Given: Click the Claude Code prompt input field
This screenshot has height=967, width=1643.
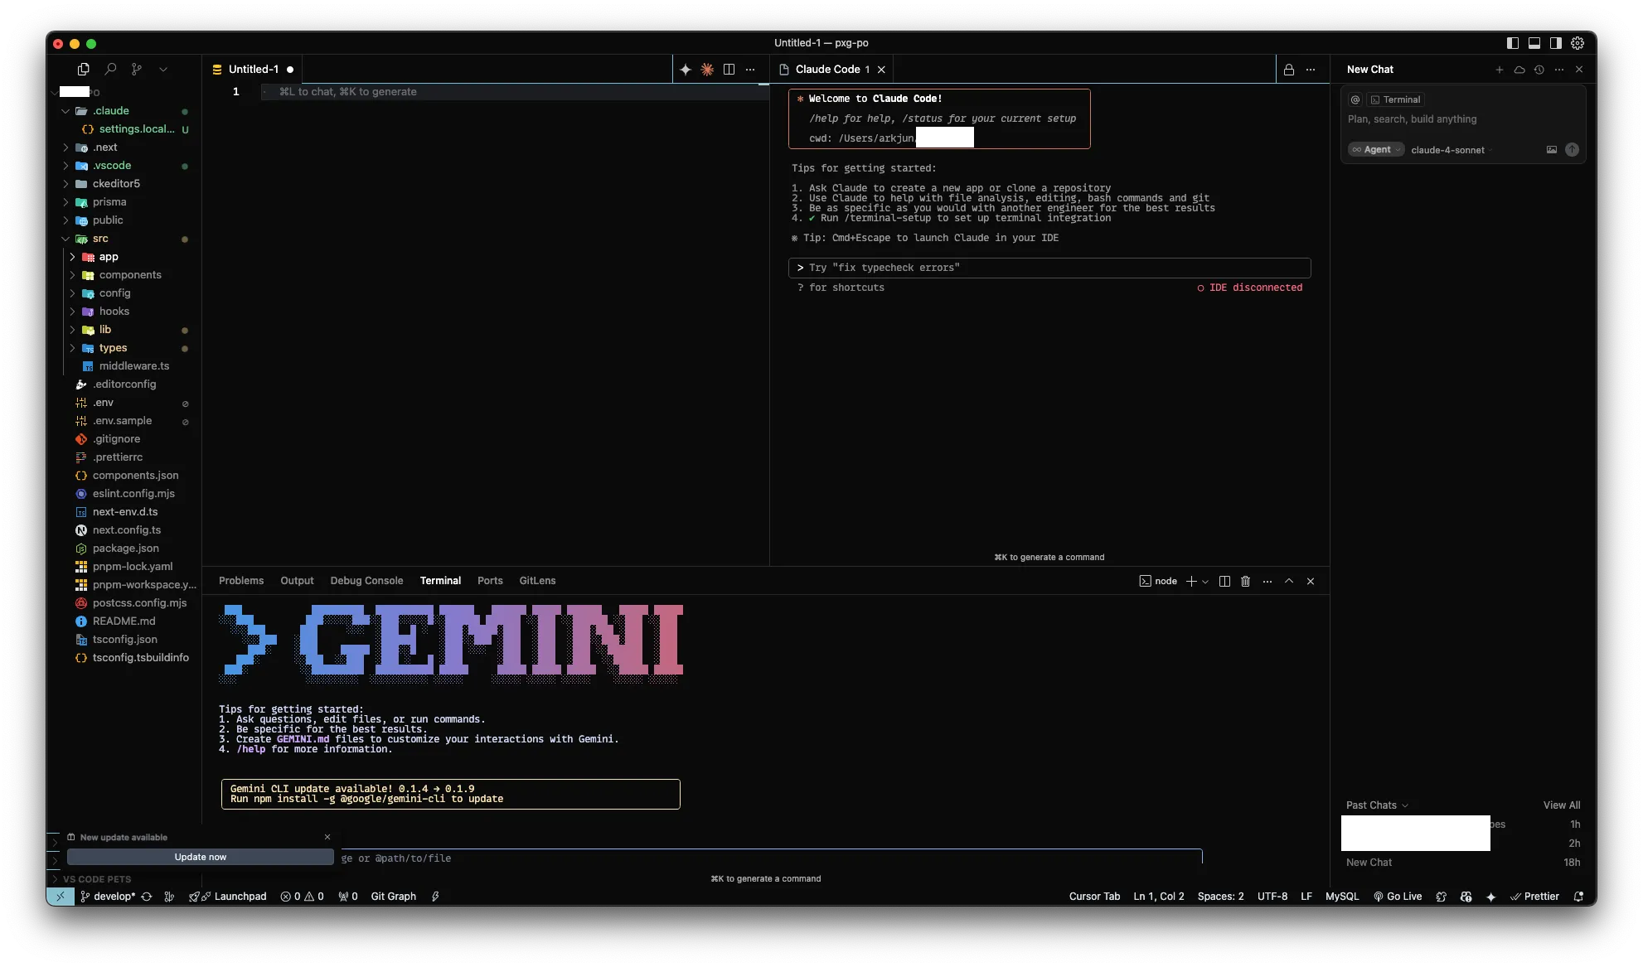Looking at the screenshot, I should 1049,268.
